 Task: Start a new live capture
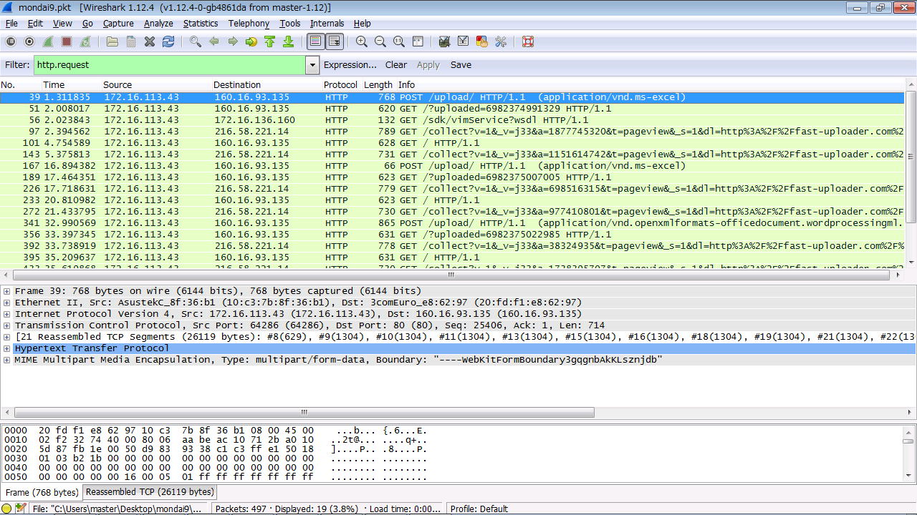pos(48,41)
